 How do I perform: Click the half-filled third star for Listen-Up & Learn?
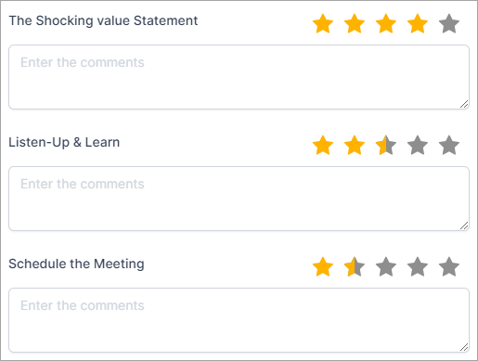tap(386, 145)
